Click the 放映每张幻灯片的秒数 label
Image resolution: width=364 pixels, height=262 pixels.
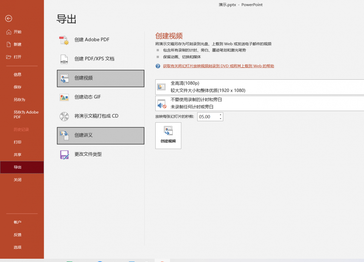[x=175, y=116]
